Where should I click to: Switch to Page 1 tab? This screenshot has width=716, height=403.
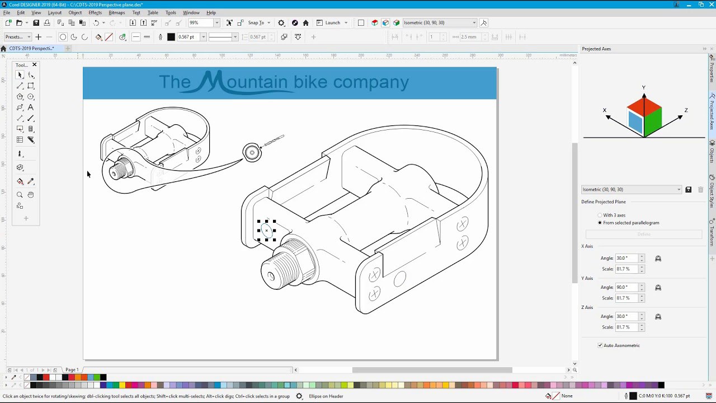pos(72,370)
